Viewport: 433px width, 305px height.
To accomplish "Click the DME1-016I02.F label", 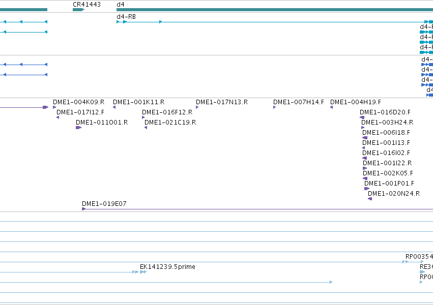I will [386, 153].
